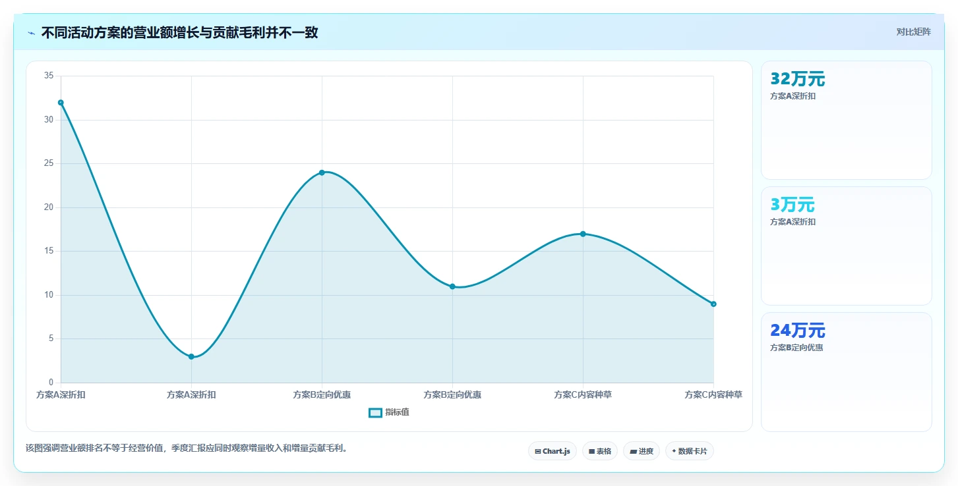Viewport: 958px width, 486px height.
Task: Click the y-axis label 0
Action: (x=51, y=383)
